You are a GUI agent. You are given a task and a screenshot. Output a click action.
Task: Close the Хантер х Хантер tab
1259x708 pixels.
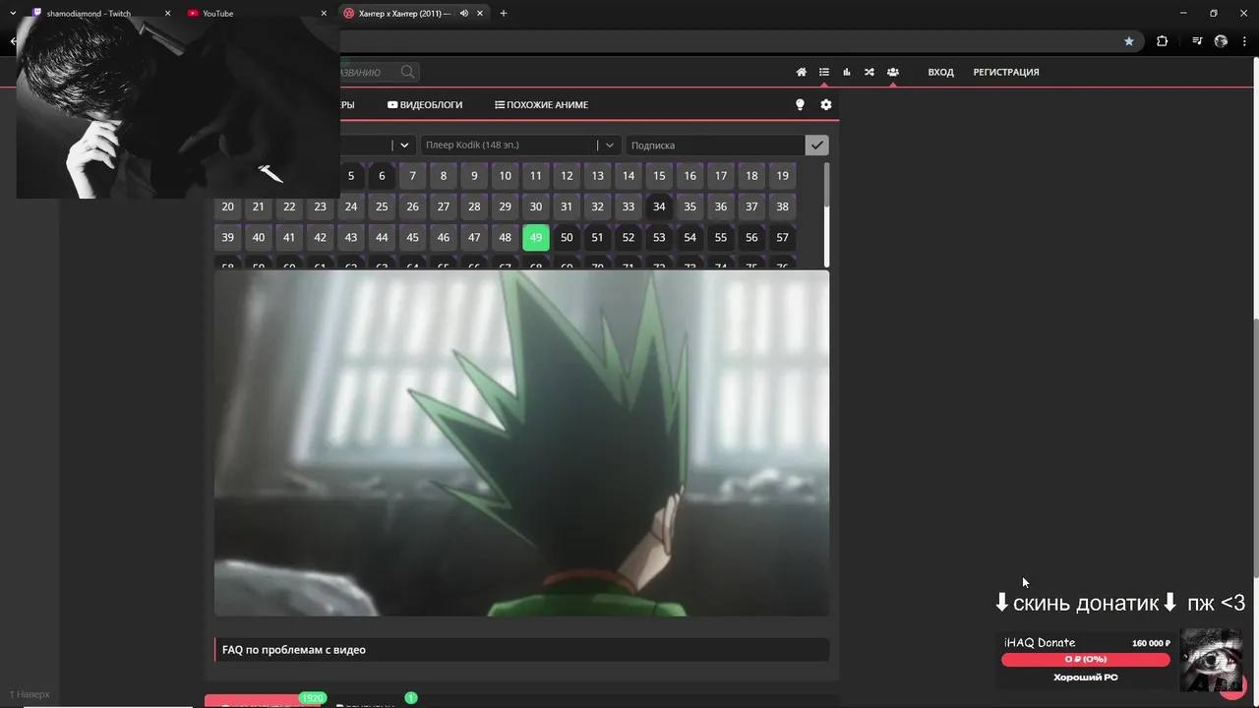pyautogui.click(x=481, y=14)
